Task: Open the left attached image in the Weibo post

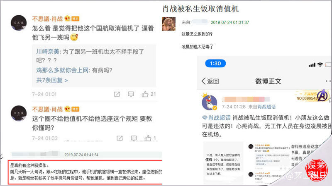Action: click(x=223, y=163)
